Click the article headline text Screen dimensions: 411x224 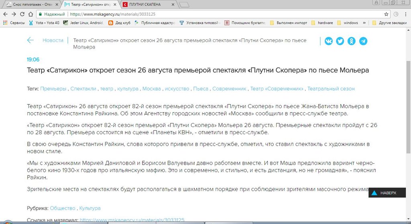click(x=198, y=70)
